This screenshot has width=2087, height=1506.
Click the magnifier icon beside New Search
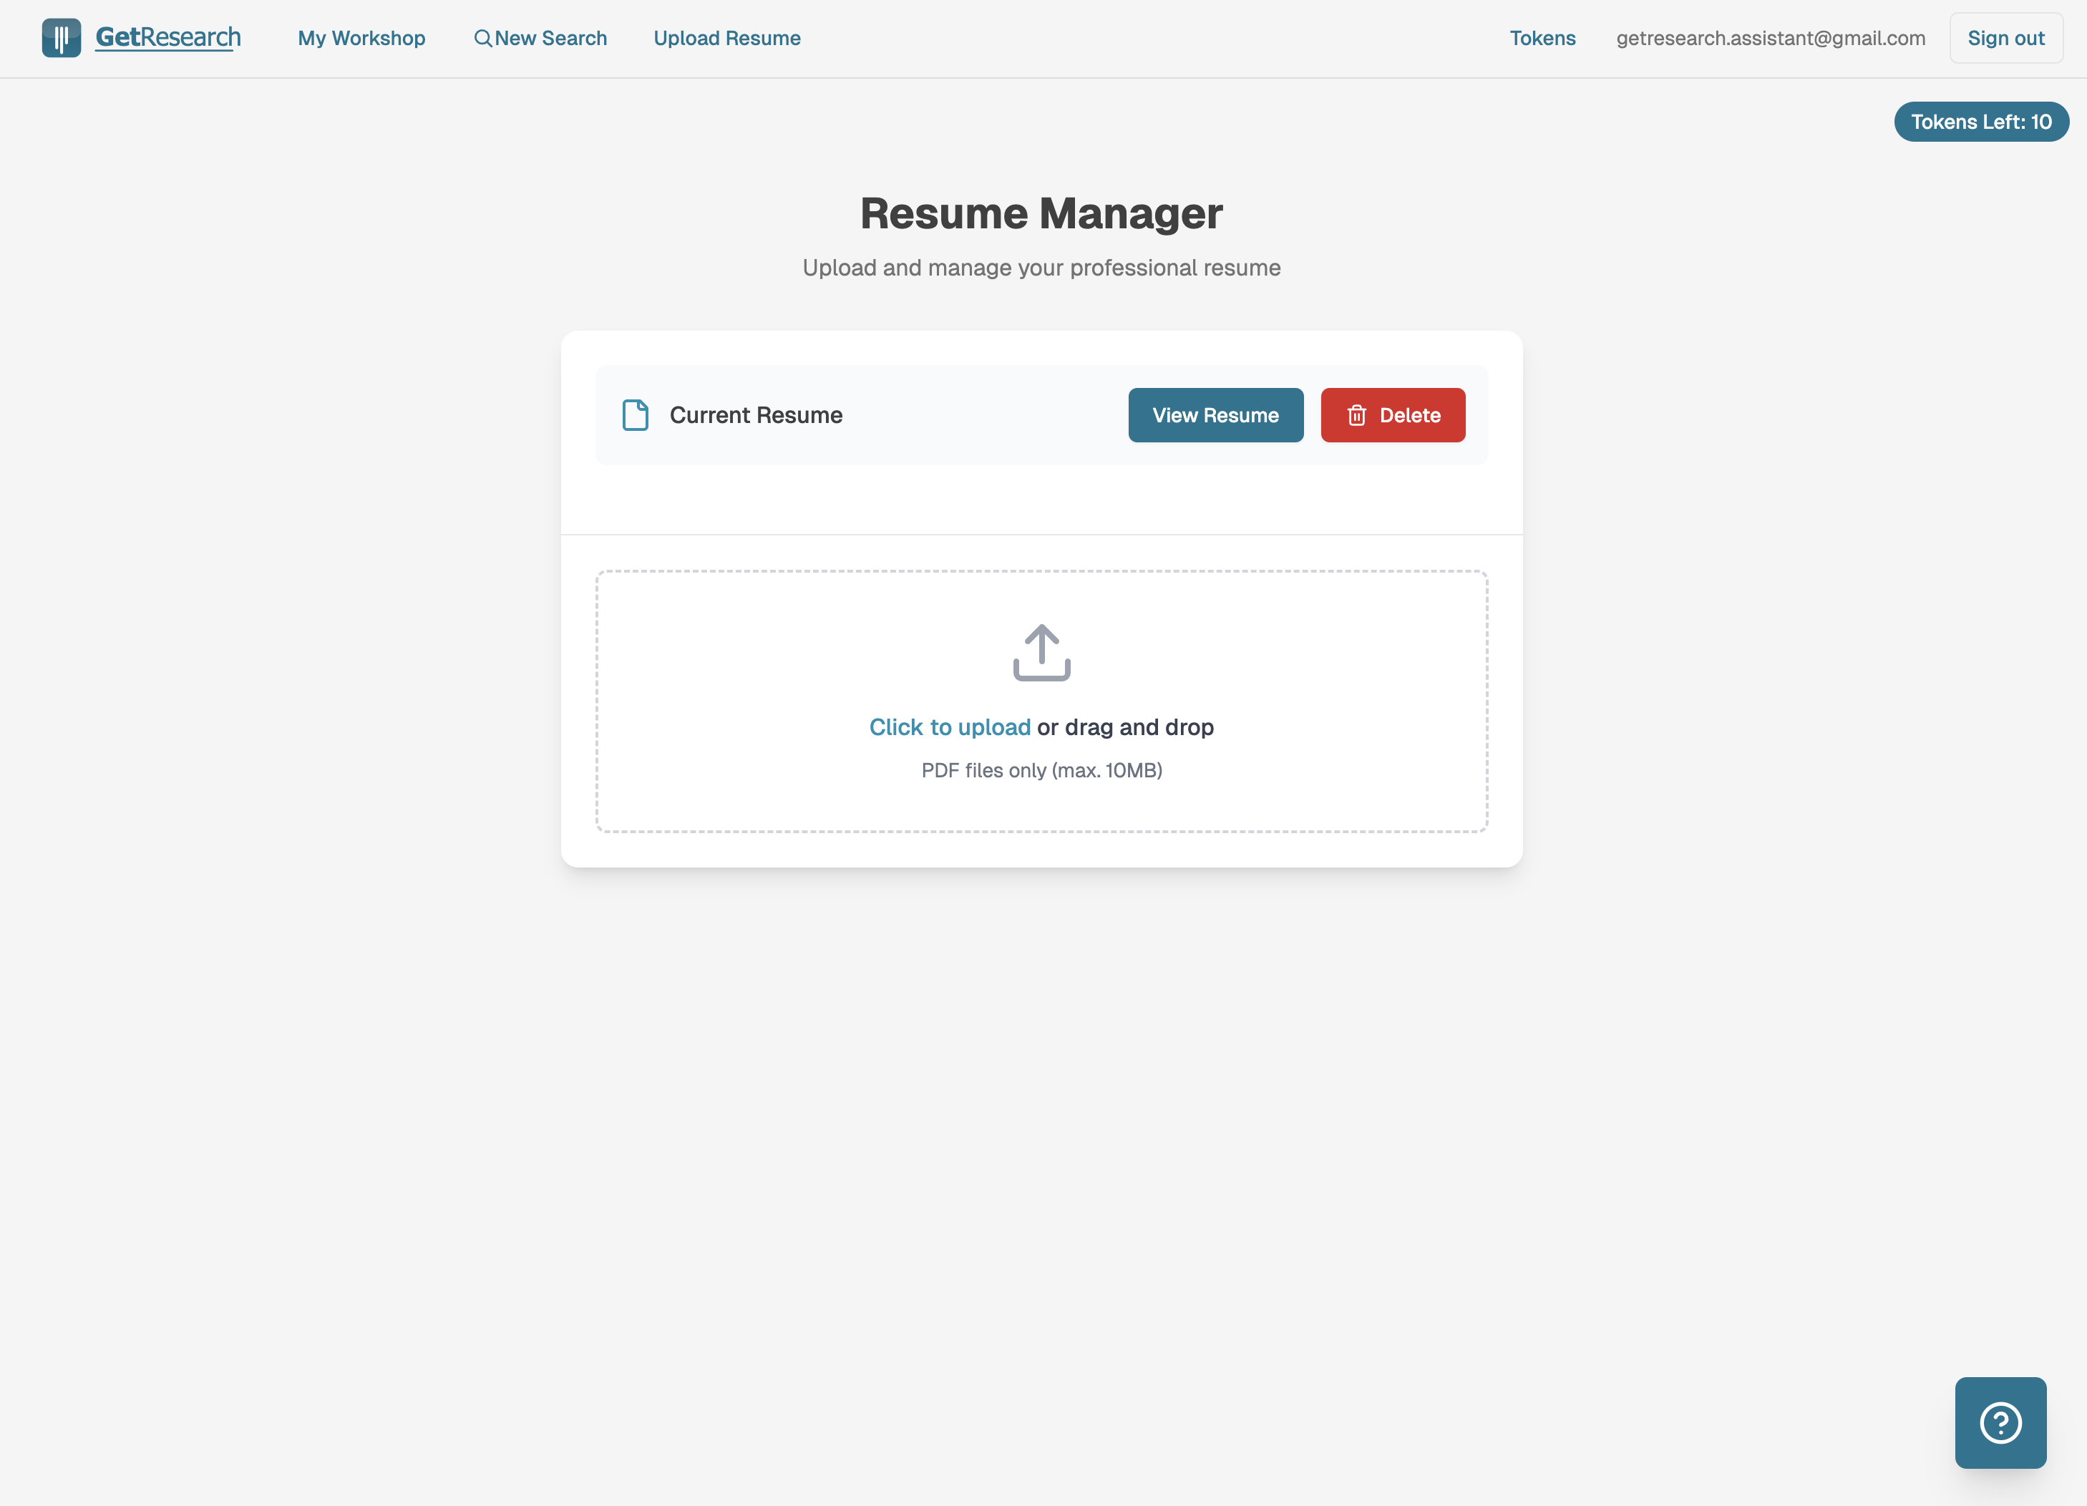(482, 38)
